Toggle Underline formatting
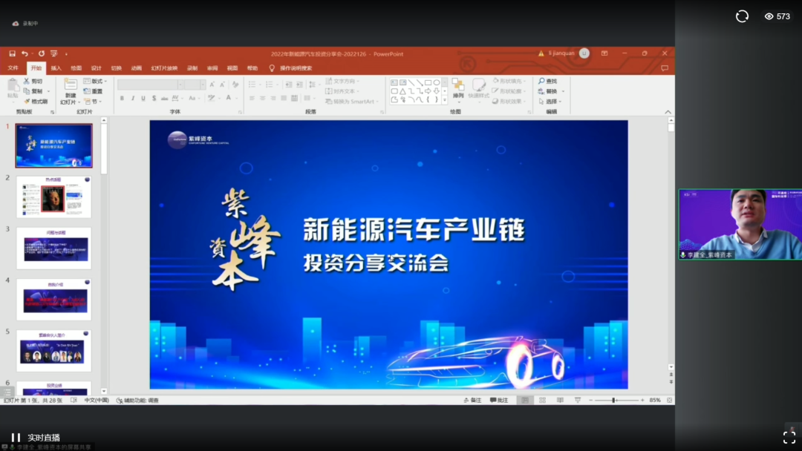802x451 pixels. pos(143,98)
